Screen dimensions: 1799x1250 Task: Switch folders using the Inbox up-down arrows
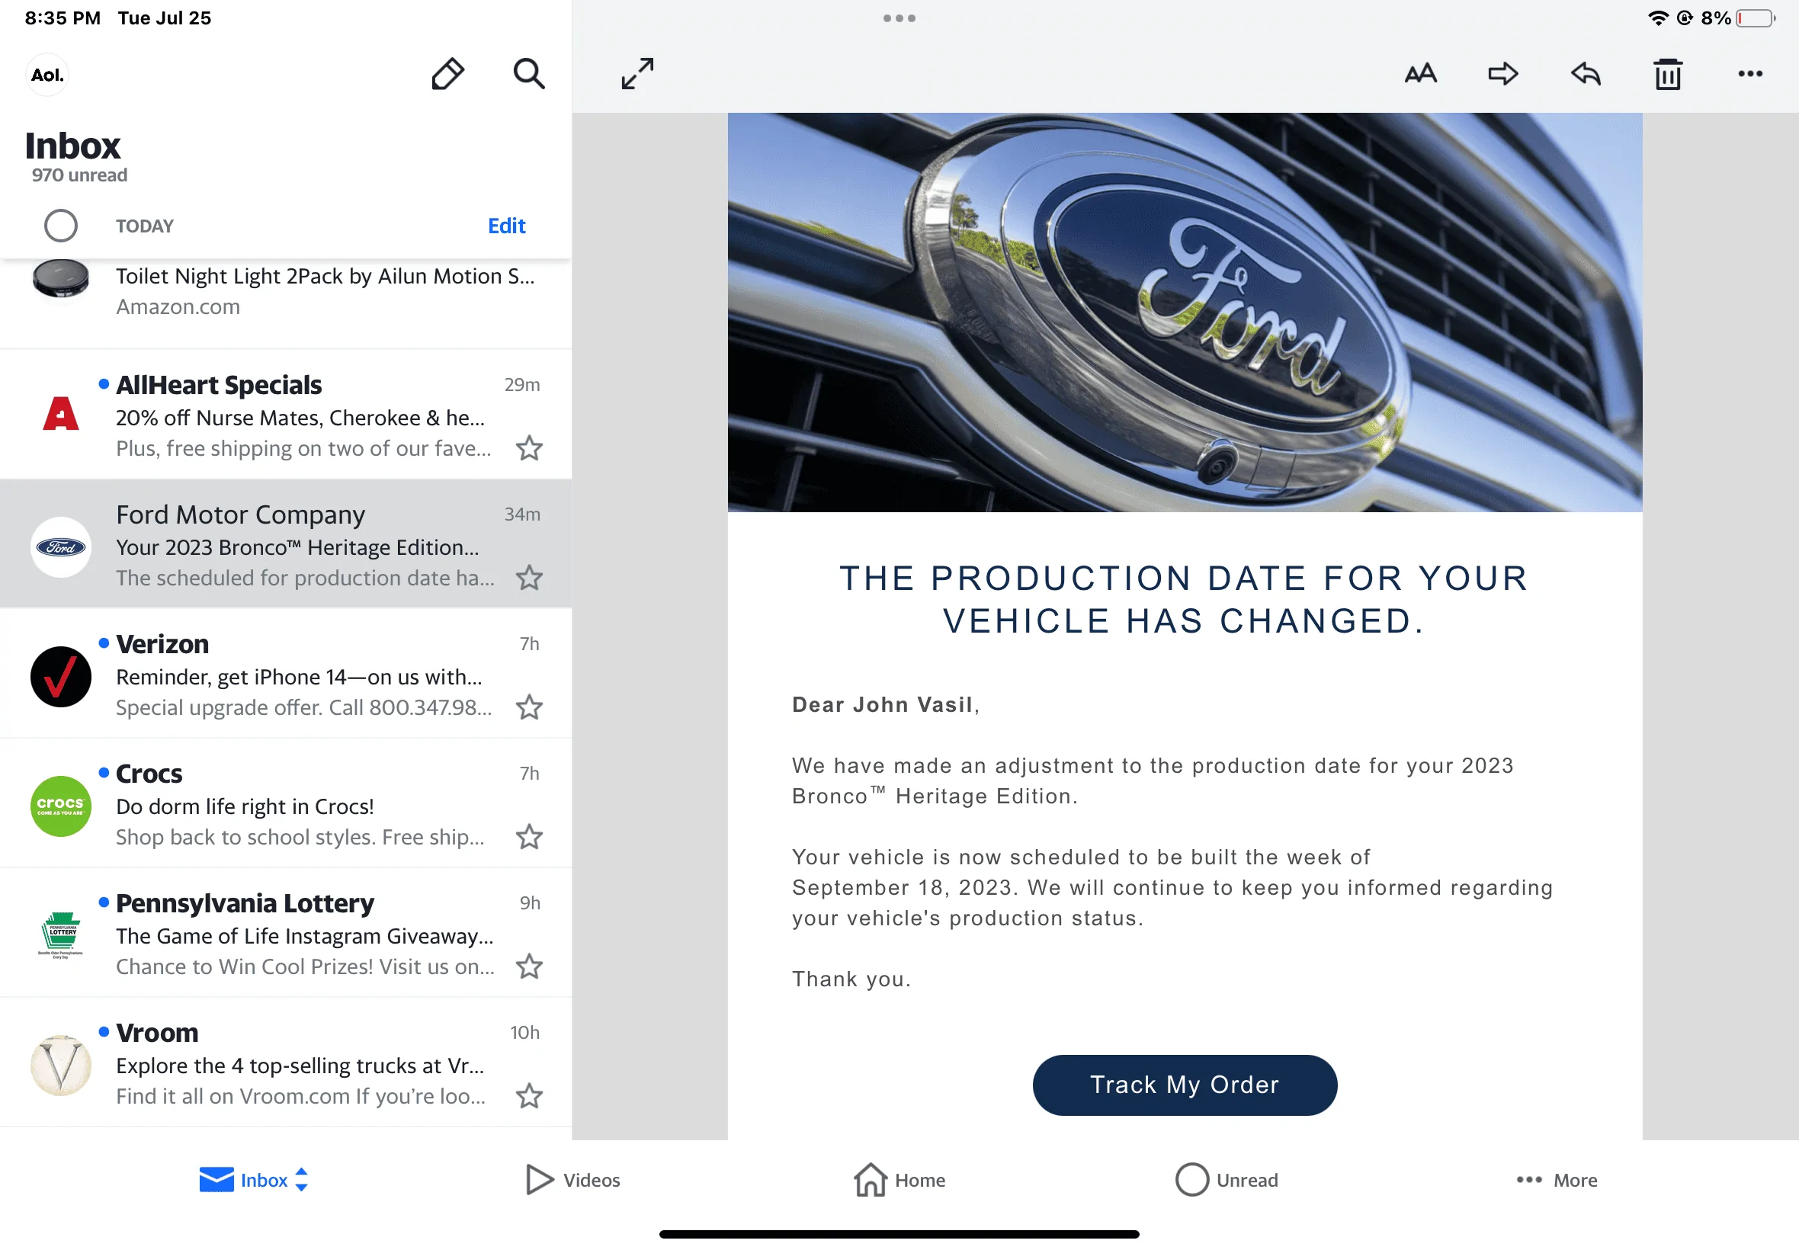tap(302, 1181)
